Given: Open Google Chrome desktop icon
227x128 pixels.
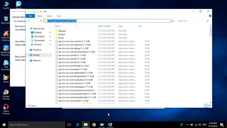Looking at the screenshot, I should pyautogui.click(x=6, y=95).
